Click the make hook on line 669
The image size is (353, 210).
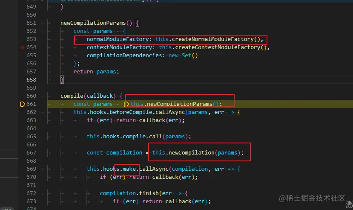coord(129,169)
